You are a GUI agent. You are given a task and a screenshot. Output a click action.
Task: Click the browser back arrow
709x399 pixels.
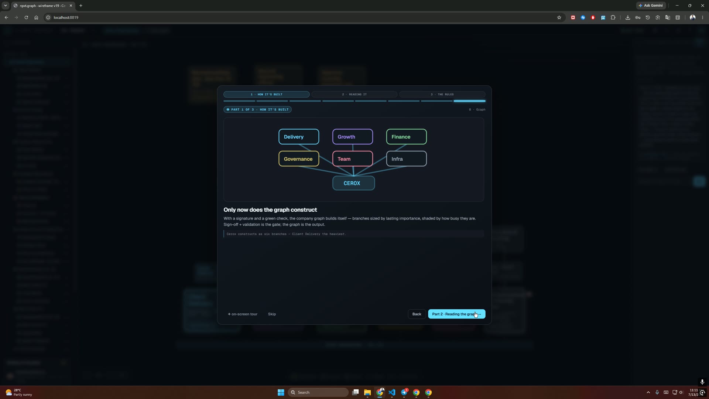pos(6,17)
